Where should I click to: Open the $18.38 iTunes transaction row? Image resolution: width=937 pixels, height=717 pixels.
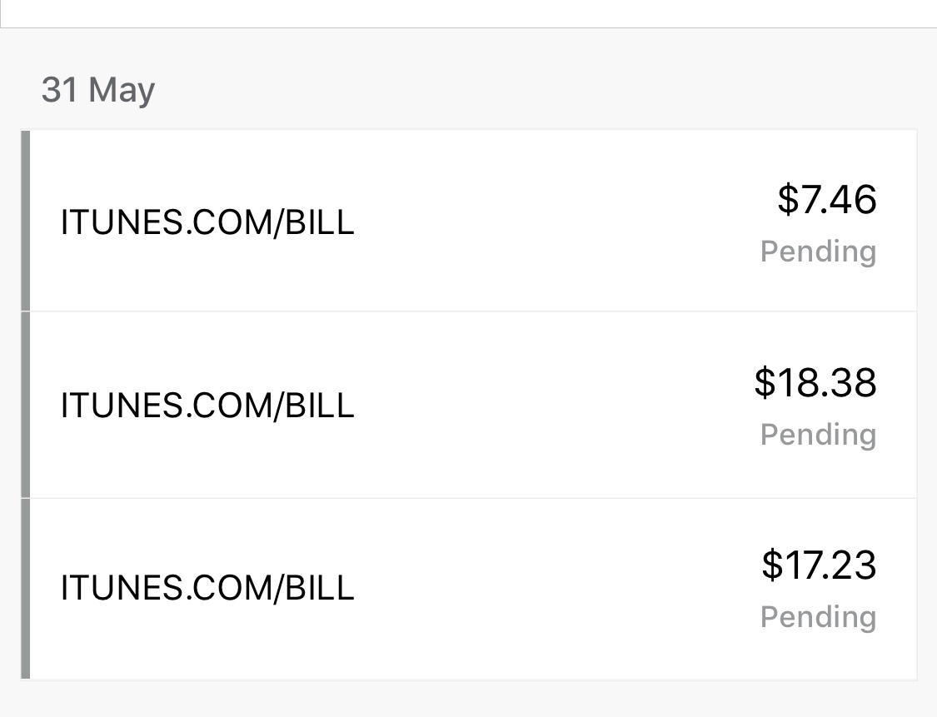click(x=500, y=405)
